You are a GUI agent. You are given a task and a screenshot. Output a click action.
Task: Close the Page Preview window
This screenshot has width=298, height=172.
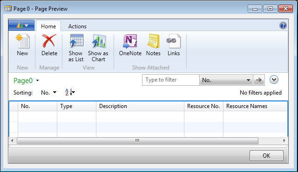click(x=285, y=9)
